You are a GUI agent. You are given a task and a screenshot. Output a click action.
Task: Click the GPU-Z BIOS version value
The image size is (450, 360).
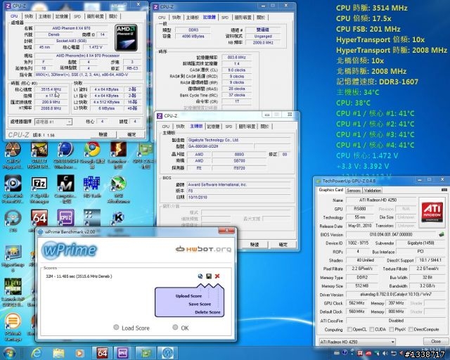pos(391,235)
